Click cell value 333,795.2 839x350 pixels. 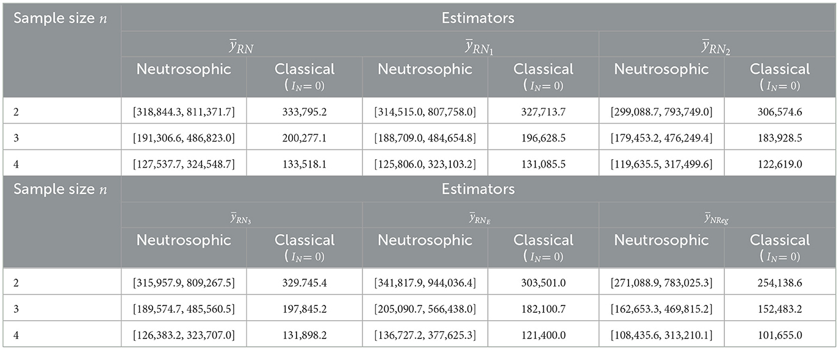click(304, 111)
